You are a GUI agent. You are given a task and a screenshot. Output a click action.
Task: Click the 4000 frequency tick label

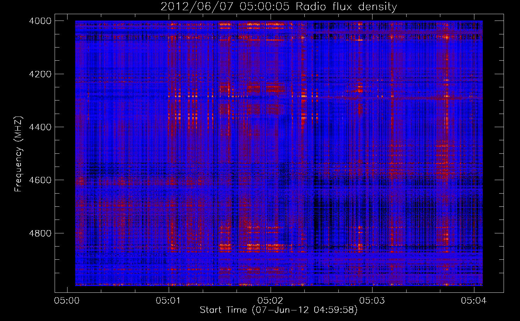40,21
